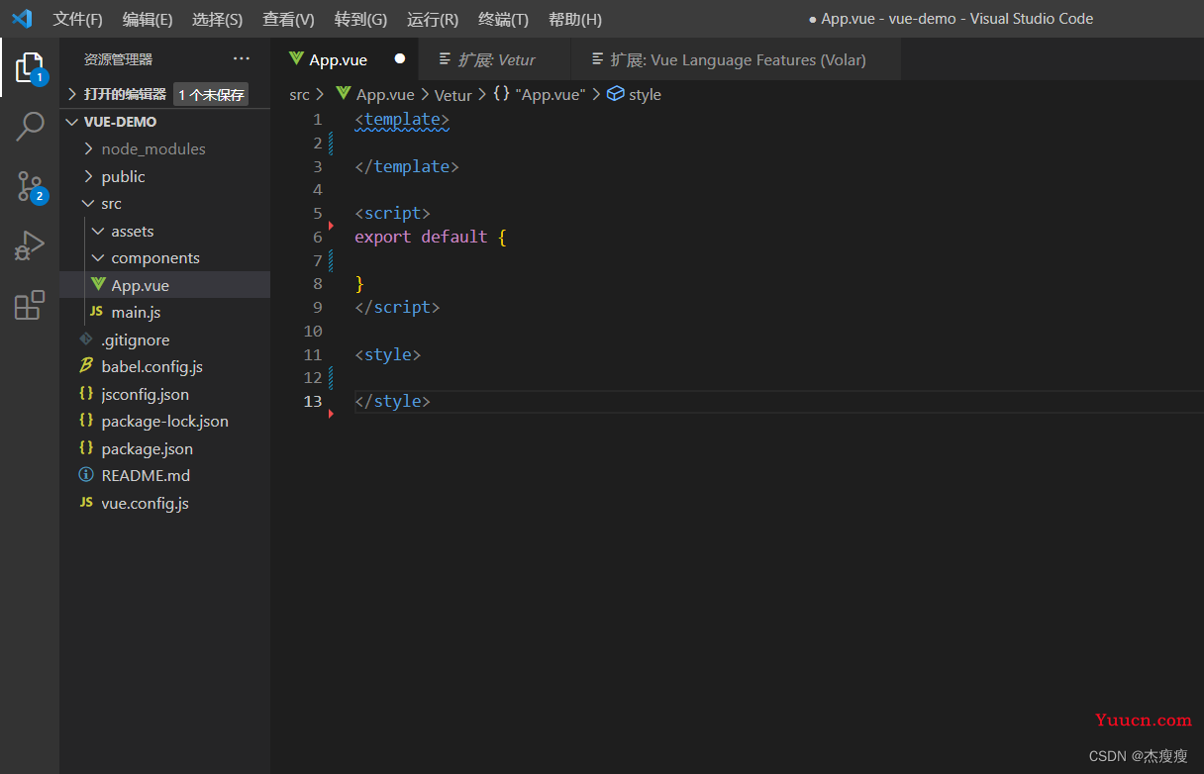The image size is (1204, 774).
Task: Open 运行(R) menu
Action: [433, 19]
